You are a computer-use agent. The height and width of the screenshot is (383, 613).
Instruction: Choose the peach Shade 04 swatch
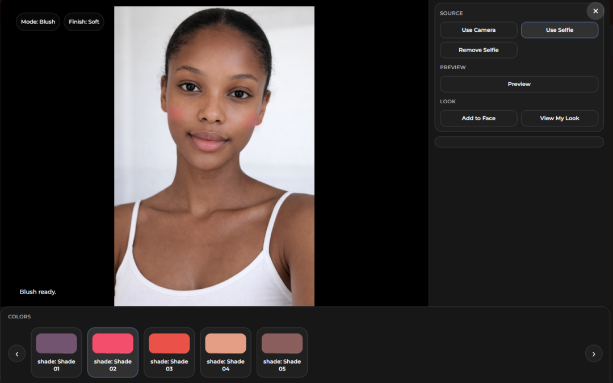tap(225, 343)
